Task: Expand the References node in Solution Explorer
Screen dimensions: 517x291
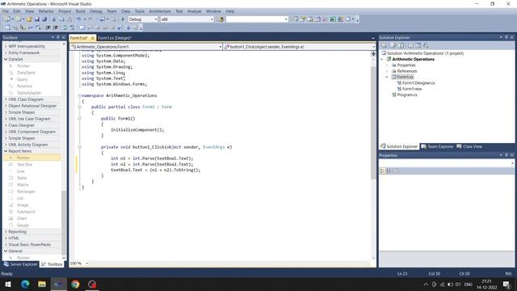Action: point(388,71)
